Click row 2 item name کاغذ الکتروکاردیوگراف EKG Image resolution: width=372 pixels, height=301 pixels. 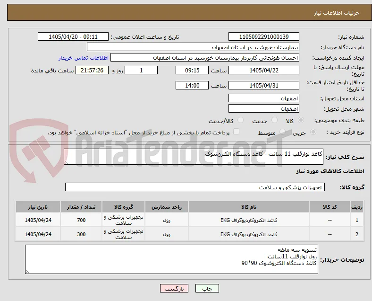[249, 234]
